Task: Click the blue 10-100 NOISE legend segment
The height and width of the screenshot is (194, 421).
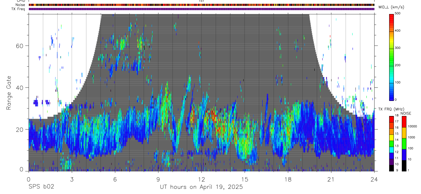Action: tap(404, 154)
